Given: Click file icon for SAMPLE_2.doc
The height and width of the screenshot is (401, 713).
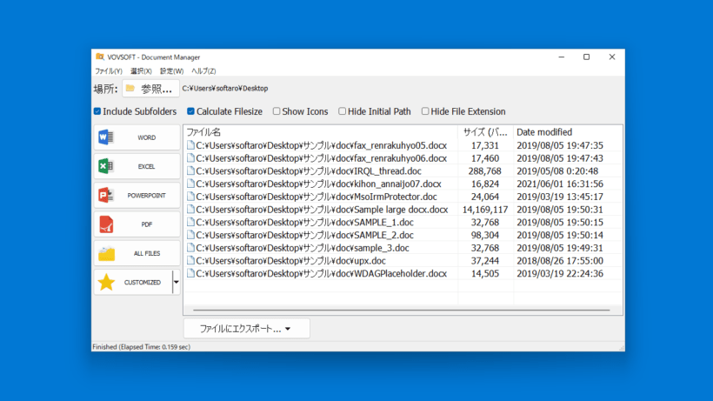Looking at the screenshot, I should click(x=190, y=235).
